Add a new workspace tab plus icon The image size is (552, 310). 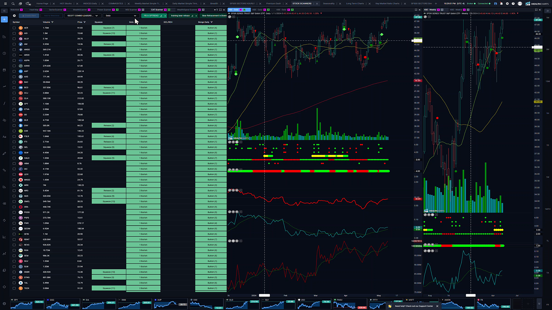(x=436, y=4)
